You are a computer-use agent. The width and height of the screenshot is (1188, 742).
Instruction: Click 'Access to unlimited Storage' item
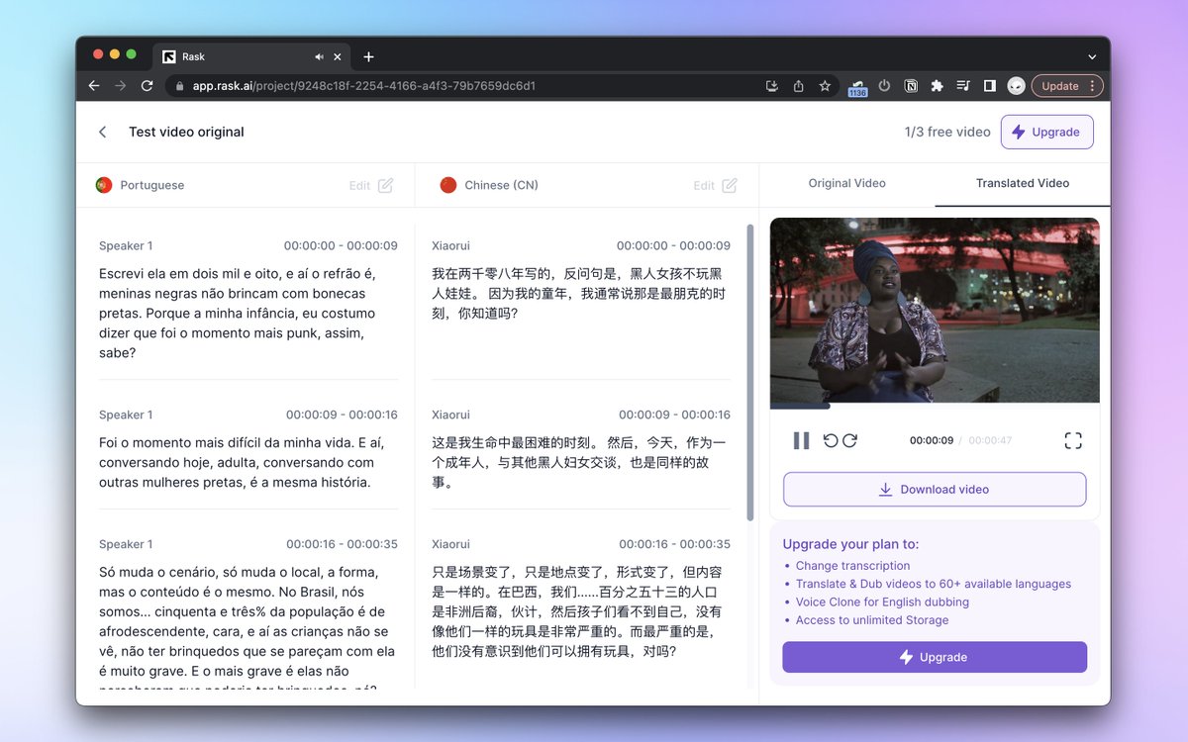872,620
